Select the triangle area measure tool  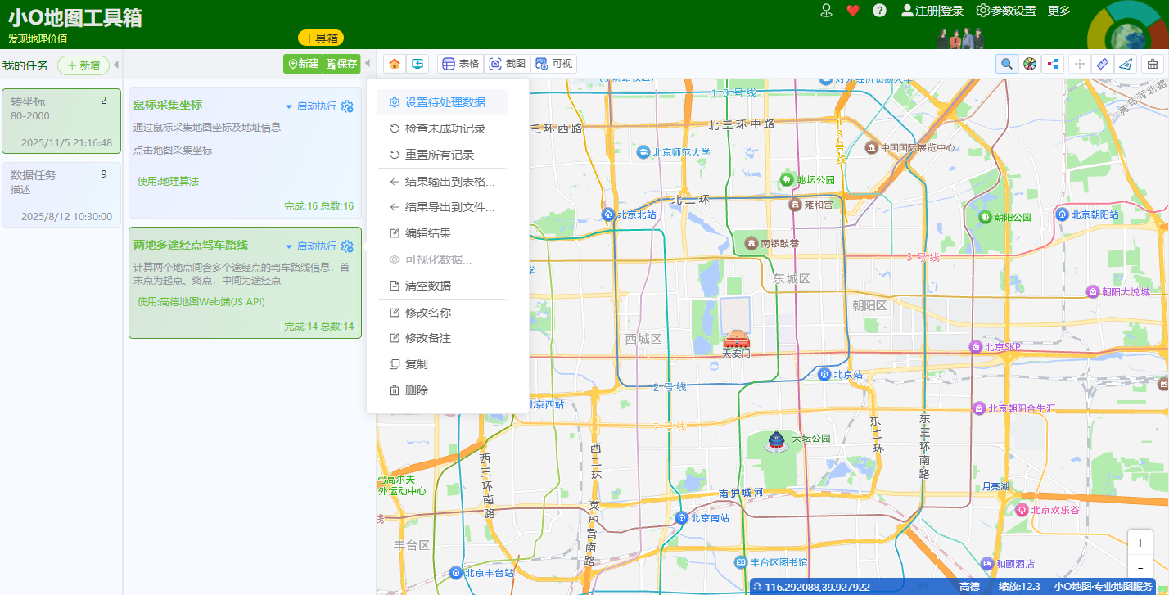click(1126, 64)
